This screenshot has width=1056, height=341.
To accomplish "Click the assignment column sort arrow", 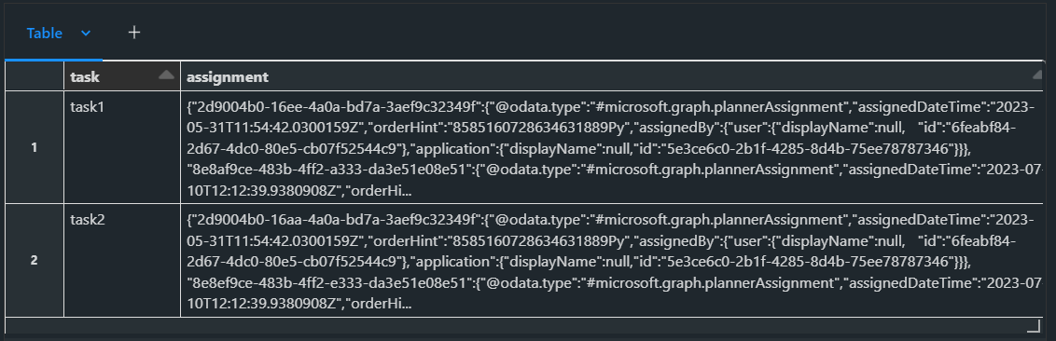I will coord(1038,76).
